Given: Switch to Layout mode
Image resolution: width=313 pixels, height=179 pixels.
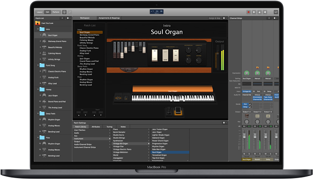Looking at the screenshot, I should click(x=40, y=12).
